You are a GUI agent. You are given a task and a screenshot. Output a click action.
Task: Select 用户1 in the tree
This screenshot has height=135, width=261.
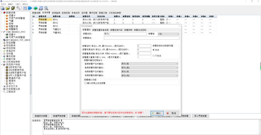point(12,83)
